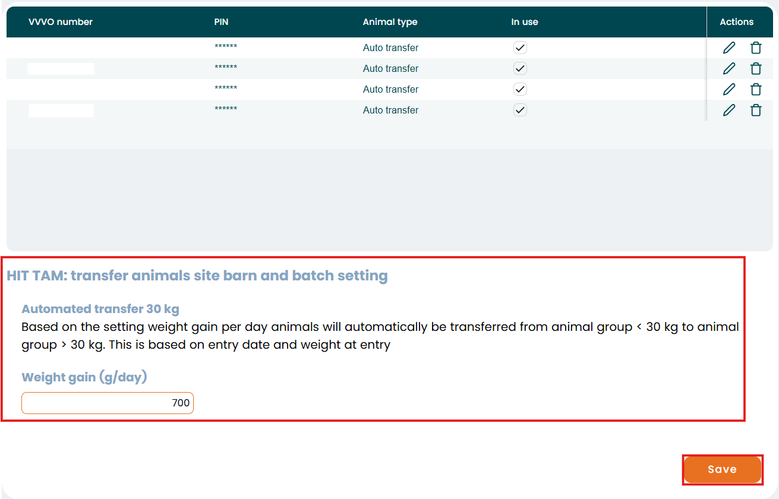This screenshot has height=499, width=779.
Task: Focus the Weight gain (g/day) field
Action: pos(108,403)
